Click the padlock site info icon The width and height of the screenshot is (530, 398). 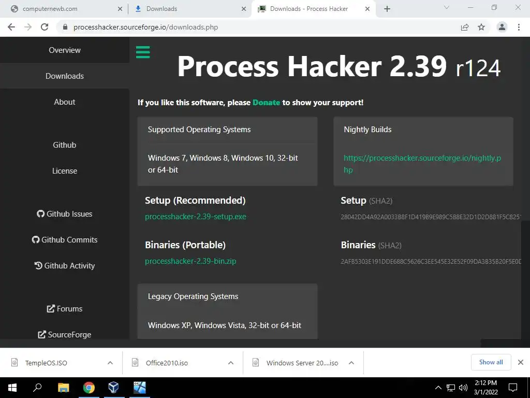pos(65,27)
